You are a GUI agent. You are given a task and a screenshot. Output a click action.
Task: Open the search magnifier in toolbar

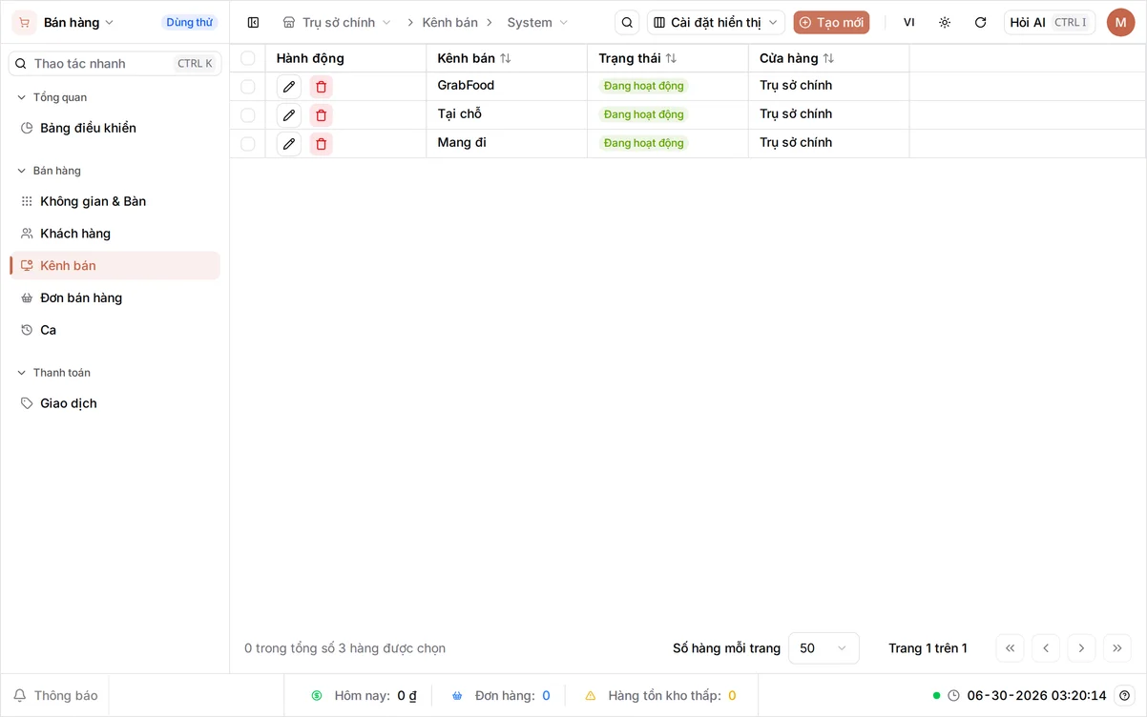pos(627,22)
